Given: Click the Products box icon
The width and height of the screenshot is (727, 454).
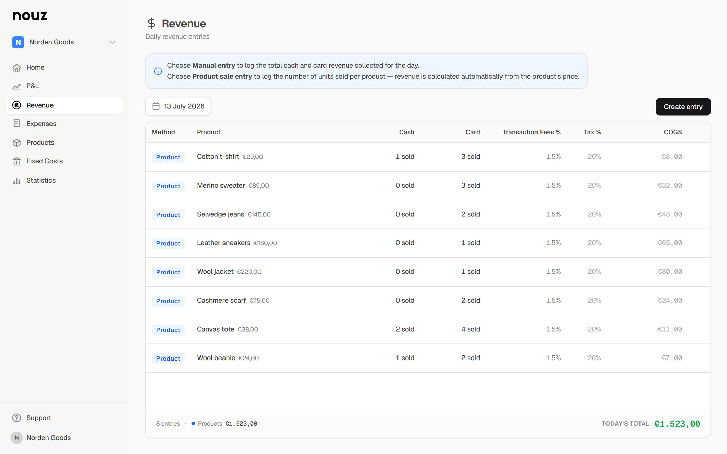Looking at the screenshot, I should [16, 143].
